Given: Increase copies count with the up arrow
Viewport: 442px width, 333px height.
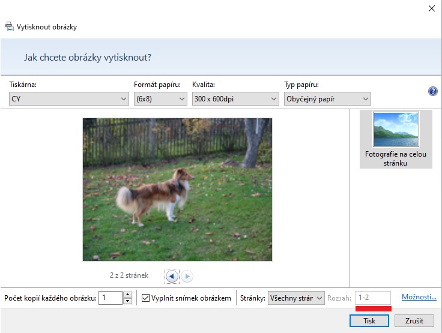Looking at the screenshot, I should [127, 295].
